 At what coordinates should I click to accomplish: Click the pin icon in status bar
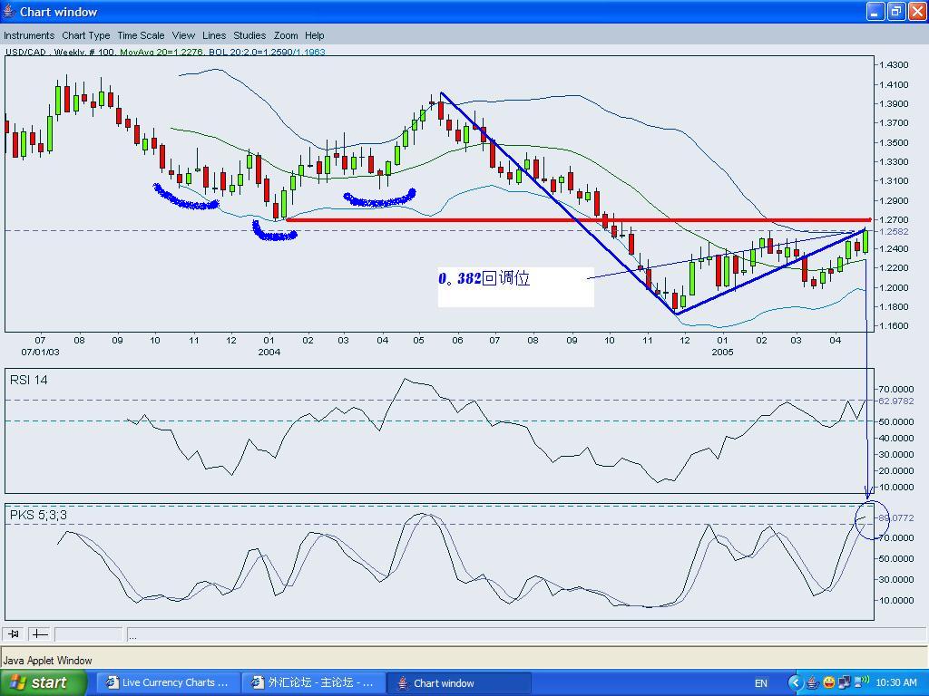[x=14, y=634]
